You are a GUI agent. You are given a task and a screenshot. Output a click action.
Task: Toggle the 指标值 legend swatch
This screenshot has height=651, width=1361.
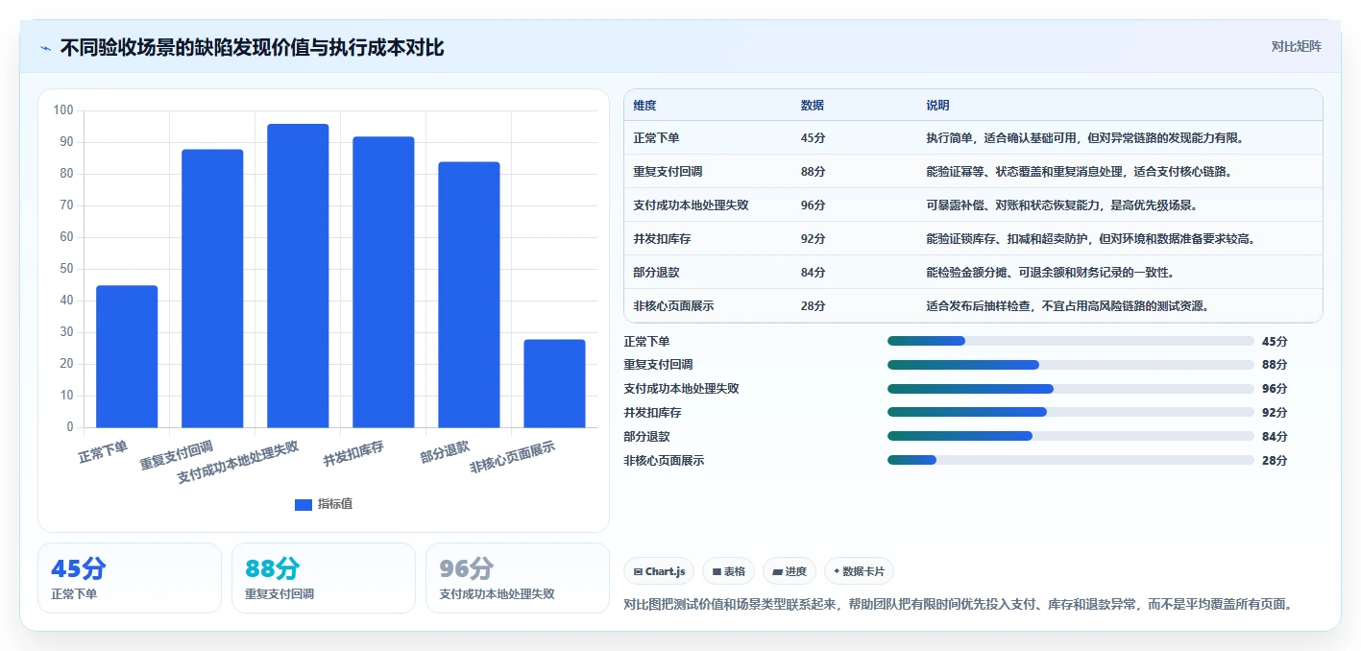(304, 504)
